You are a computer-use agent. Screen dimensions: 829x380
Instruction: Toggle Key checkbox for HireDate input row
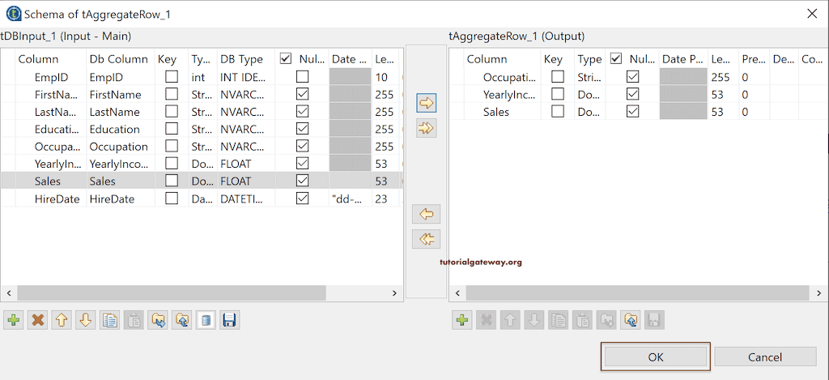[x=172, y=199]
